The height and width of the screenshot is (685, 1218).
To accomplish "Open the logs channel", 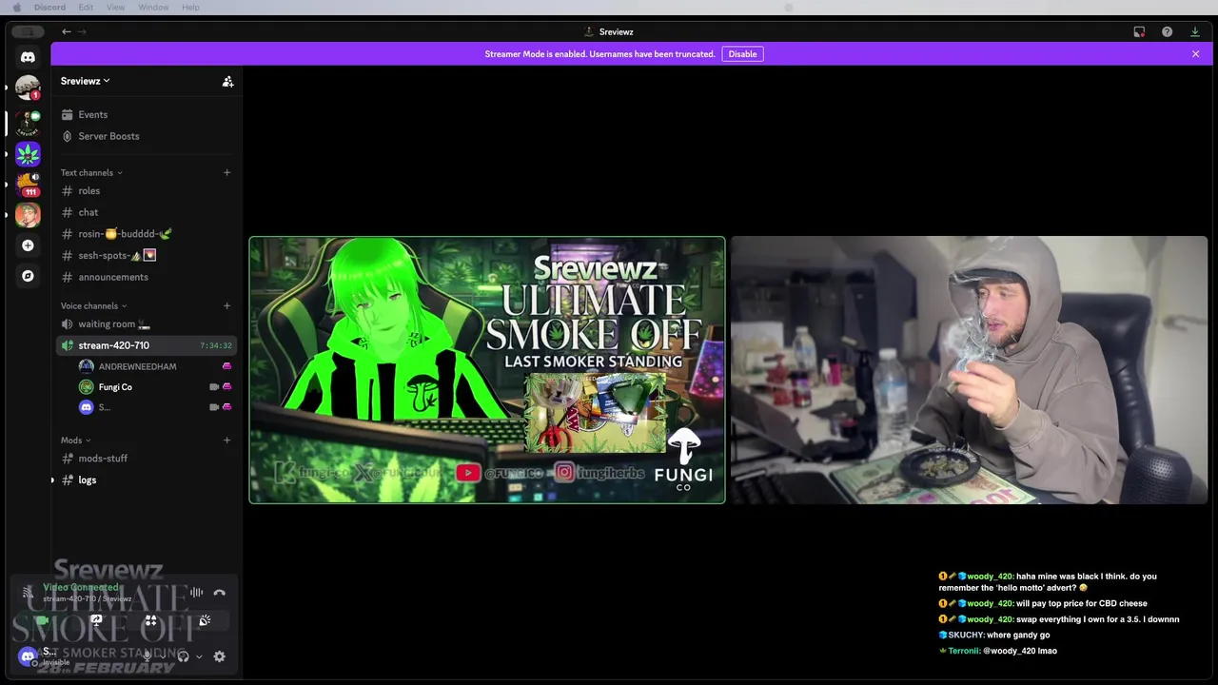I will (x=146, y=480).
